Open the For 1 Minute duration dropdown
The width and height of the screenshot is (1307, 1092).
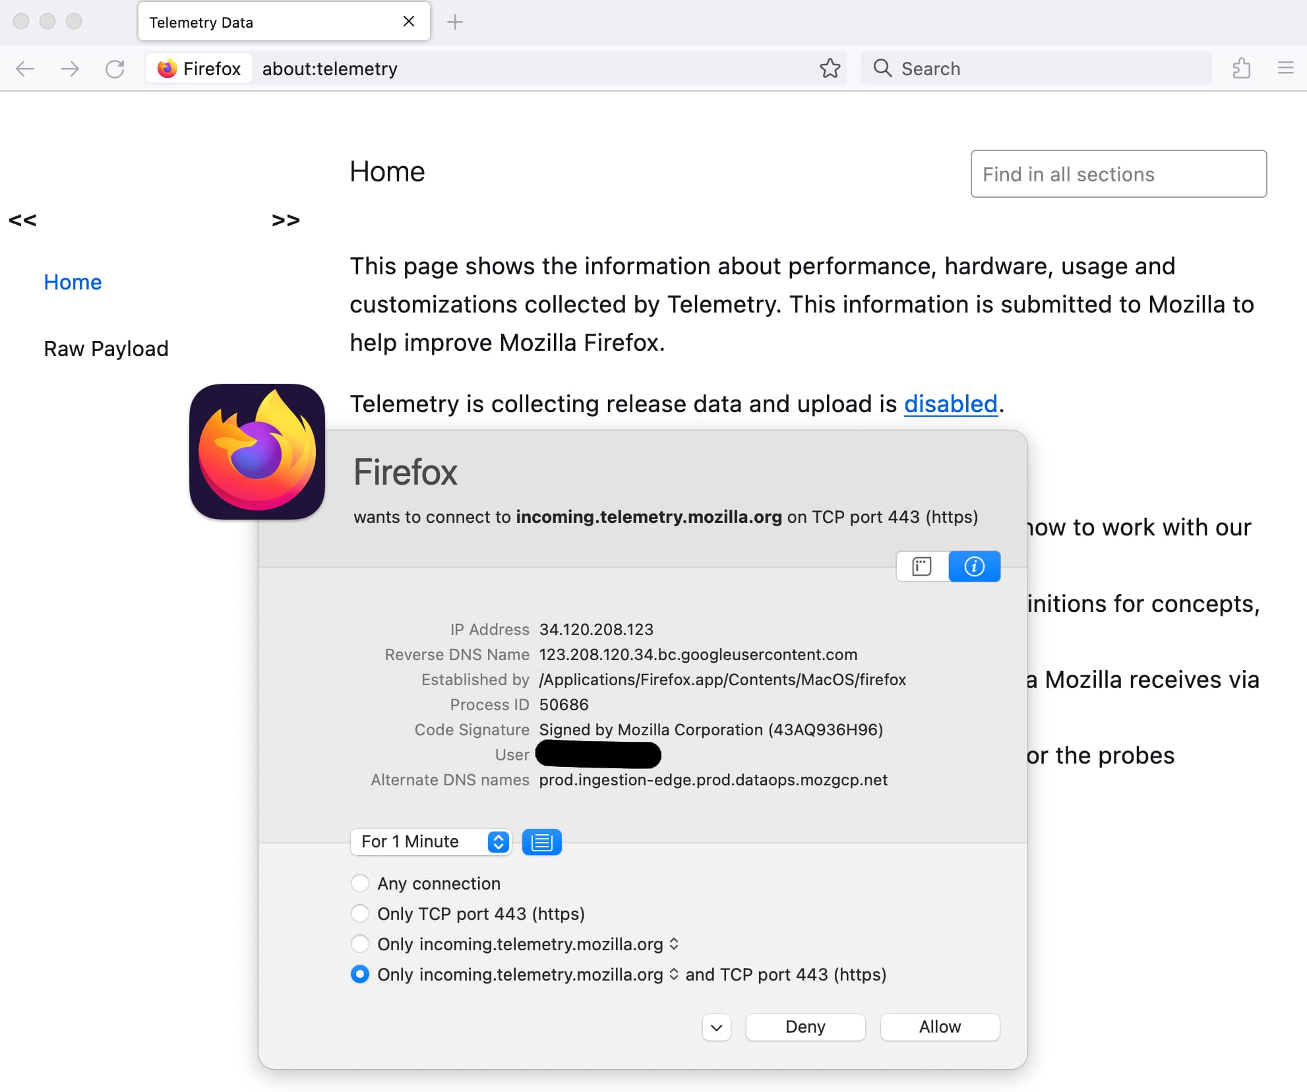tap(431, 842)
